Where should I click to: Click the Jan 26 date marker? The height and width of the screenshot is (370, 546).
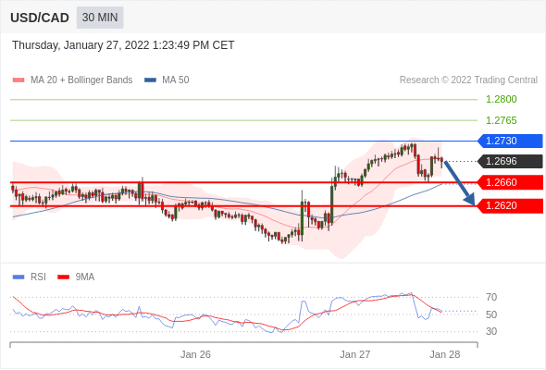195,354
